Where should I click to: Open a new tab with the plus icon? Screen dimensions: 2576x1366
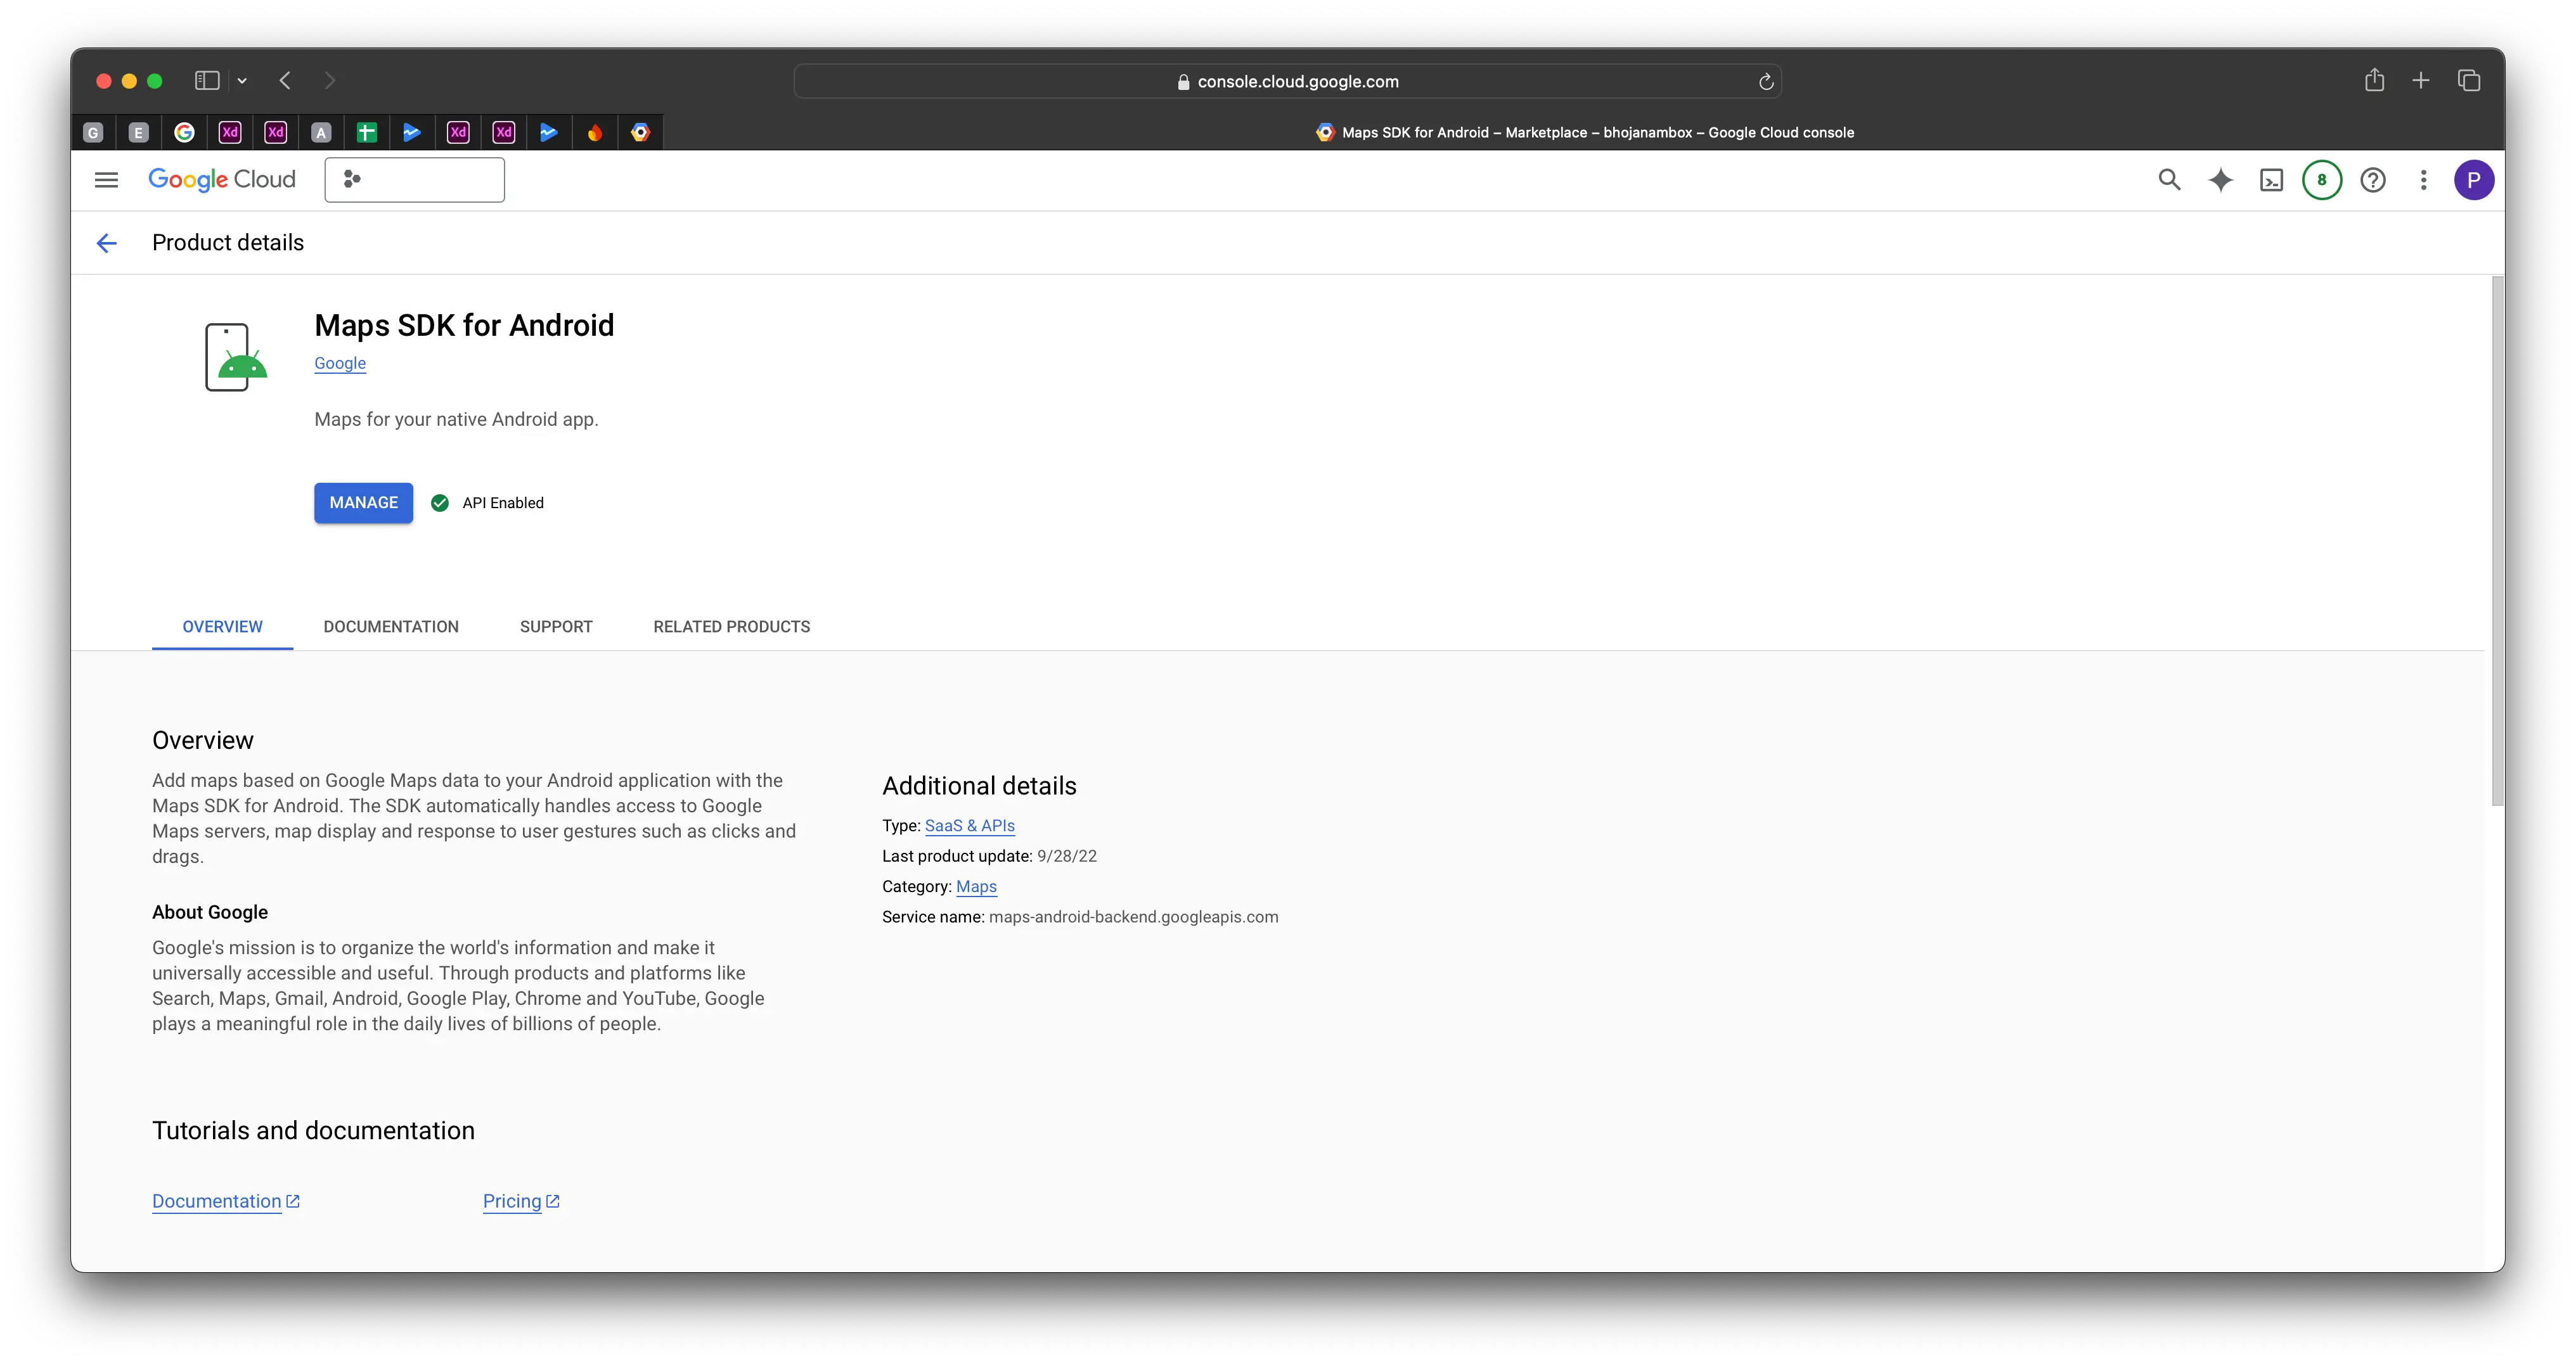[x=2421, y=80]
